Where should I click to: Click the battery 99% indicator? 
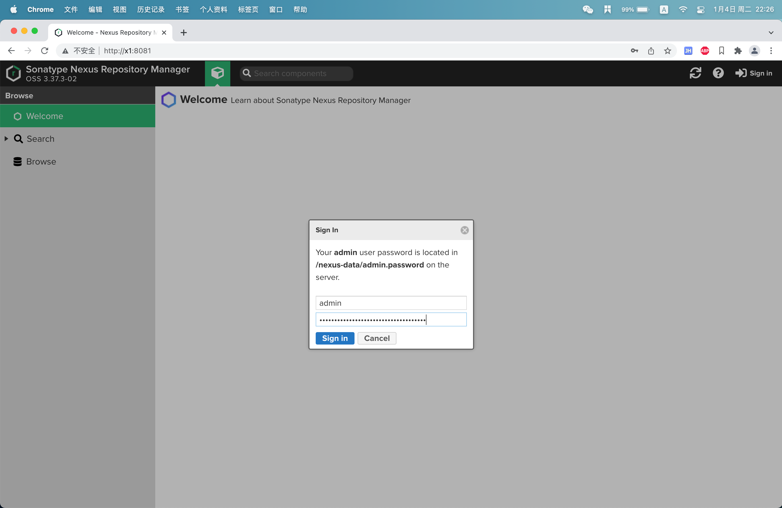pyautogui.click(x=635, y=10)
